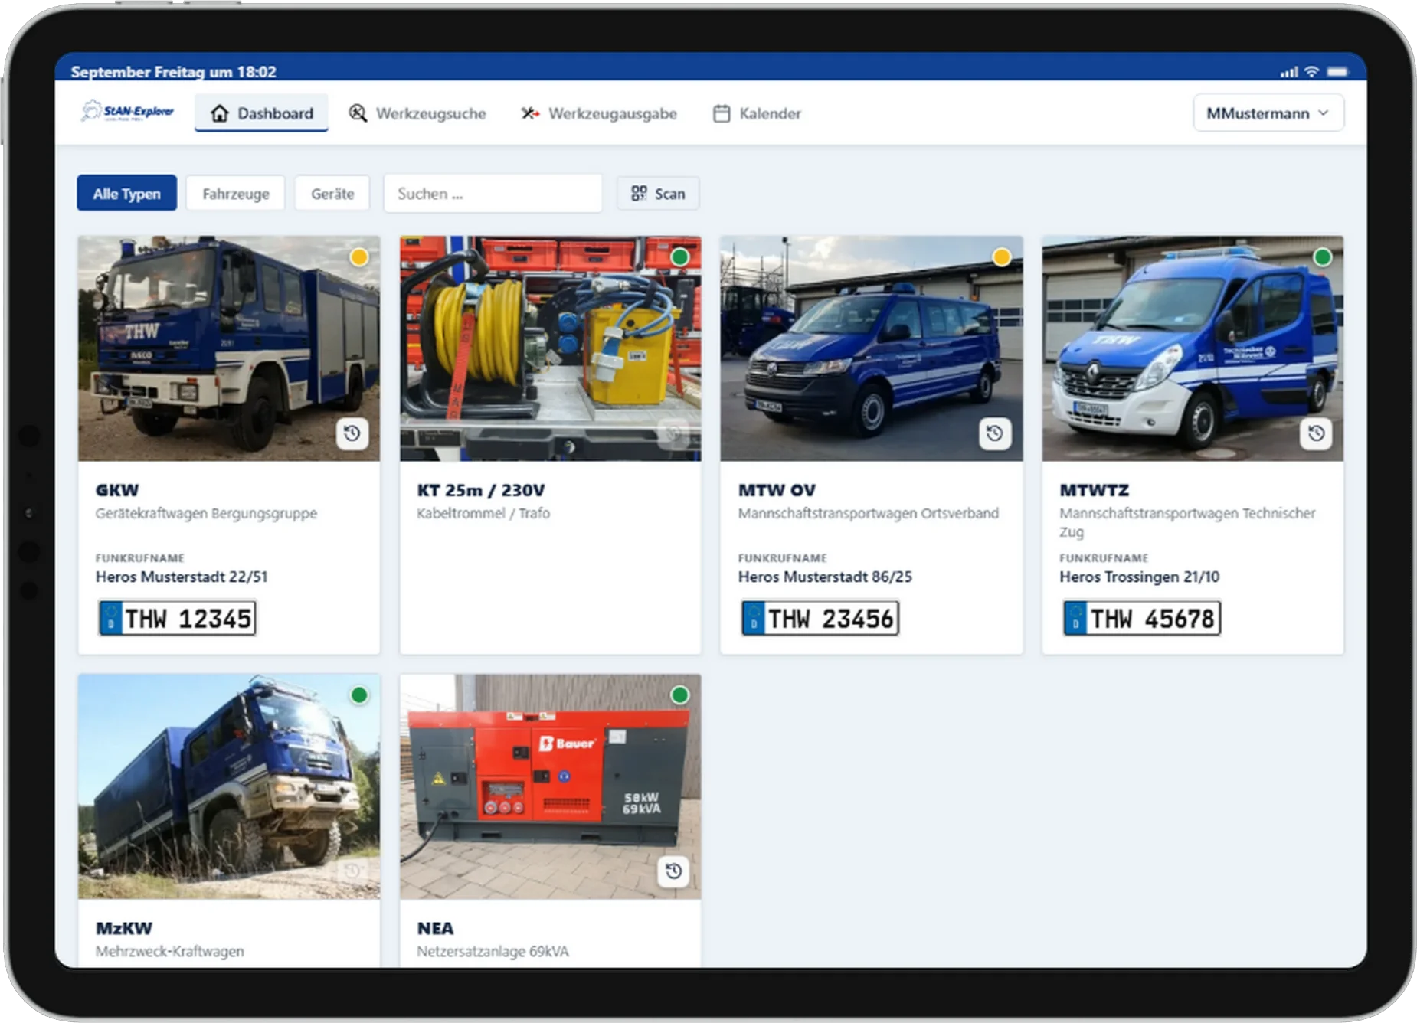The image size is (1417, 1023).
Task: Click yellow status dot on GKW card
Action: pyautogui.click(x=358, y=257)
